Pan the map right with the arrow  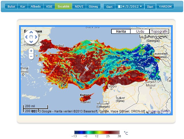tap(36, 37)
